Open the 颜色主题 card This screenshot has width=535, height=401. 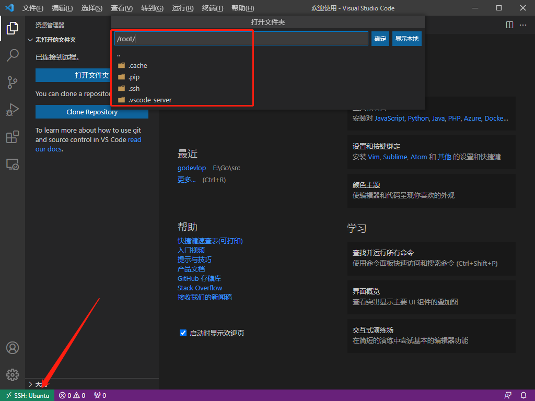pyautogui.click(x=431, y=191)
